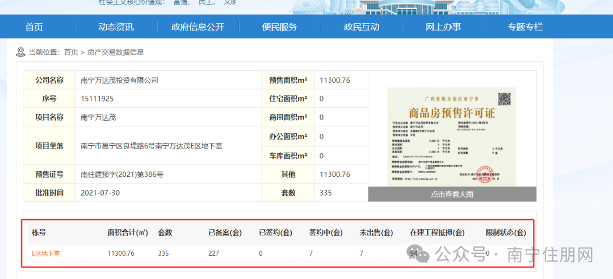The height and width of the screenshot is (279, 613).
Task: Select presale permit 南住建预字(2021)第386号
Action: point(121,174)
